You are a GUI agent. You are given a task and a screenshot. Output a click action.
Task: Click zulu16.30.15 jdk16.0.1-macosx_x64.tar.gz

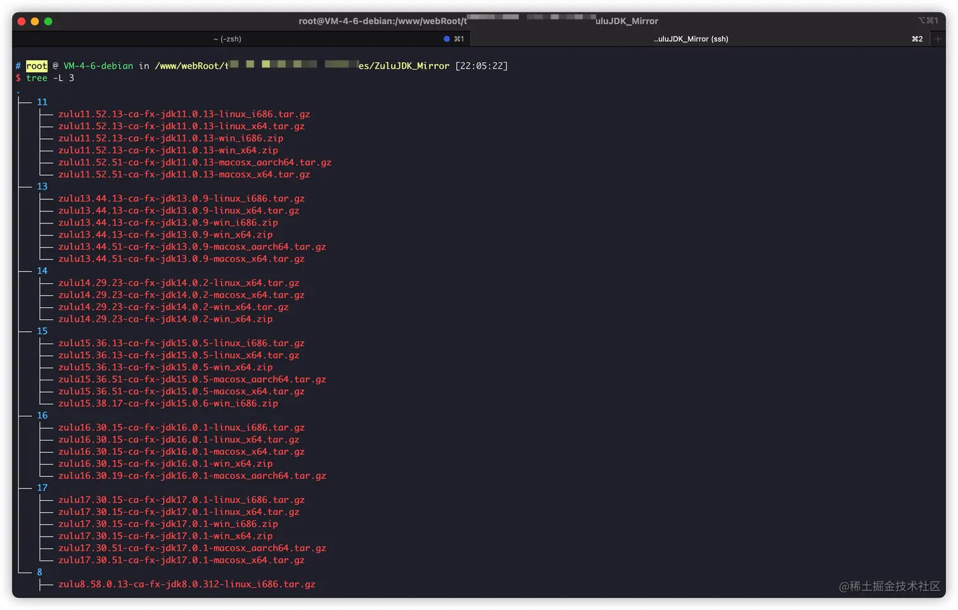tap(182, 452)
